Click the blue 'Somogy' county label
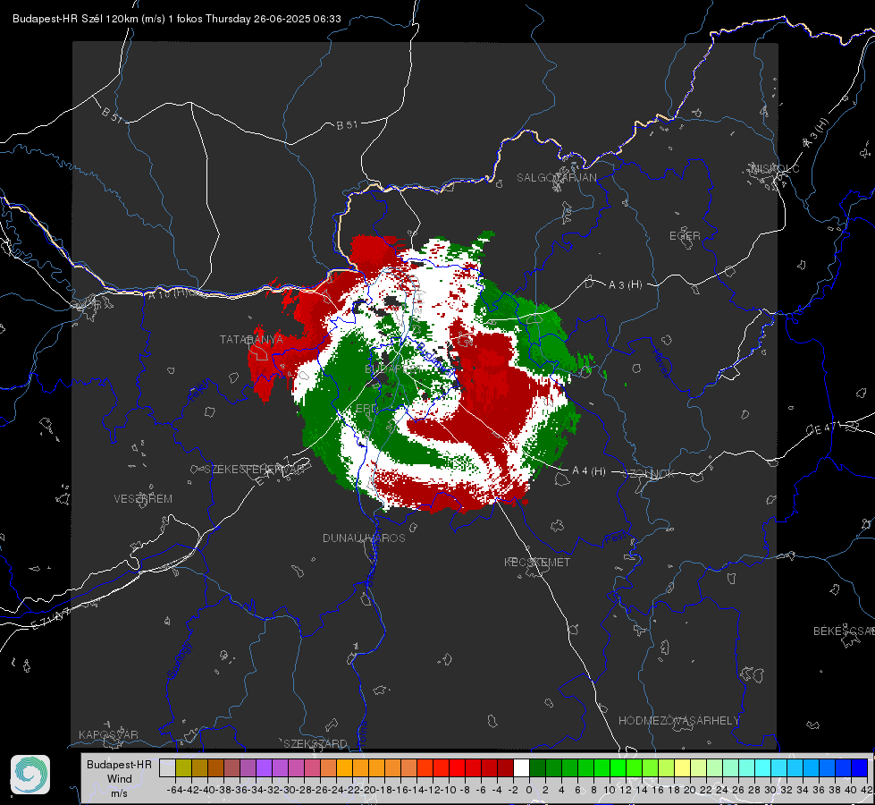The image size is (875, 805). 179,660
